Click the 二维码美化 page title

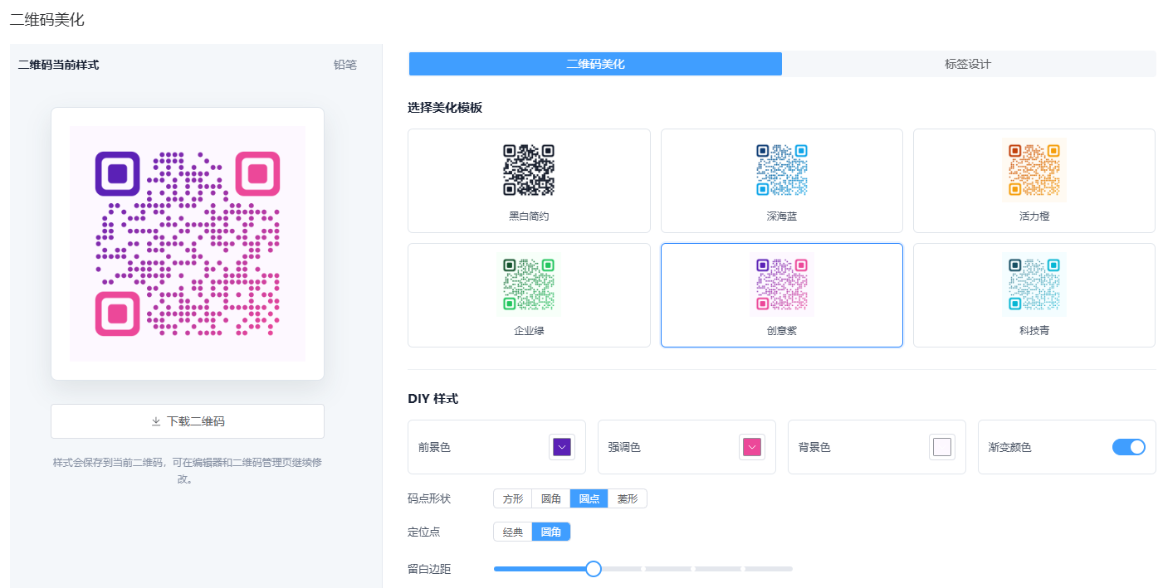pyautogui.click(x=47, y=20)
